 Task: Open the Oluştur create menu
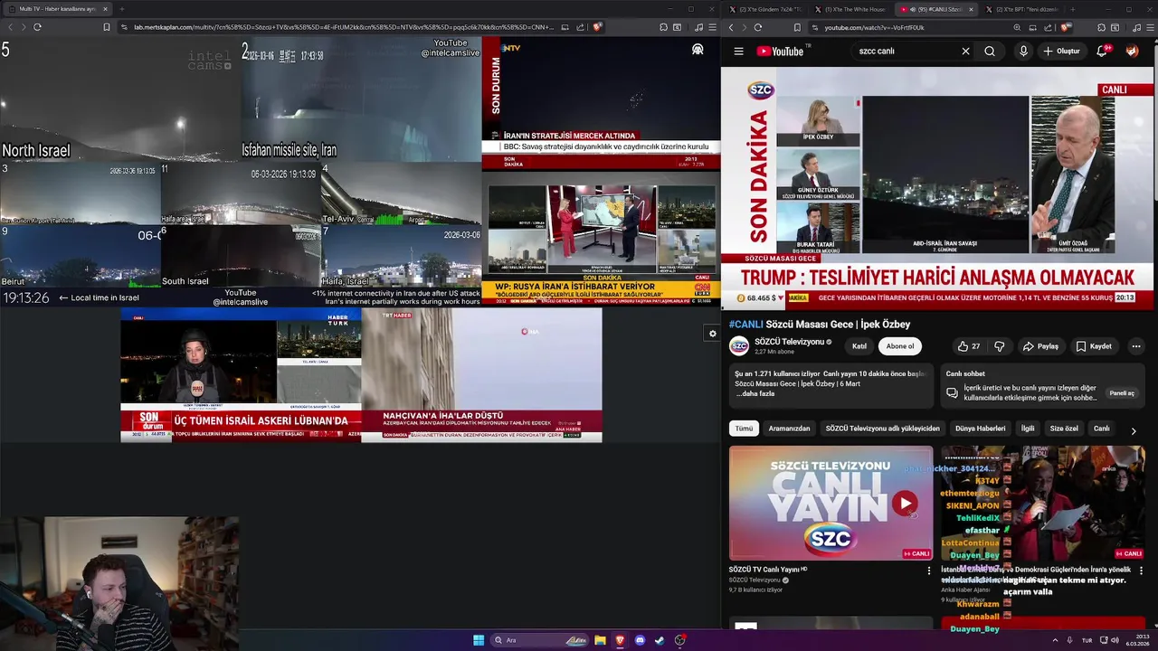1061,52
